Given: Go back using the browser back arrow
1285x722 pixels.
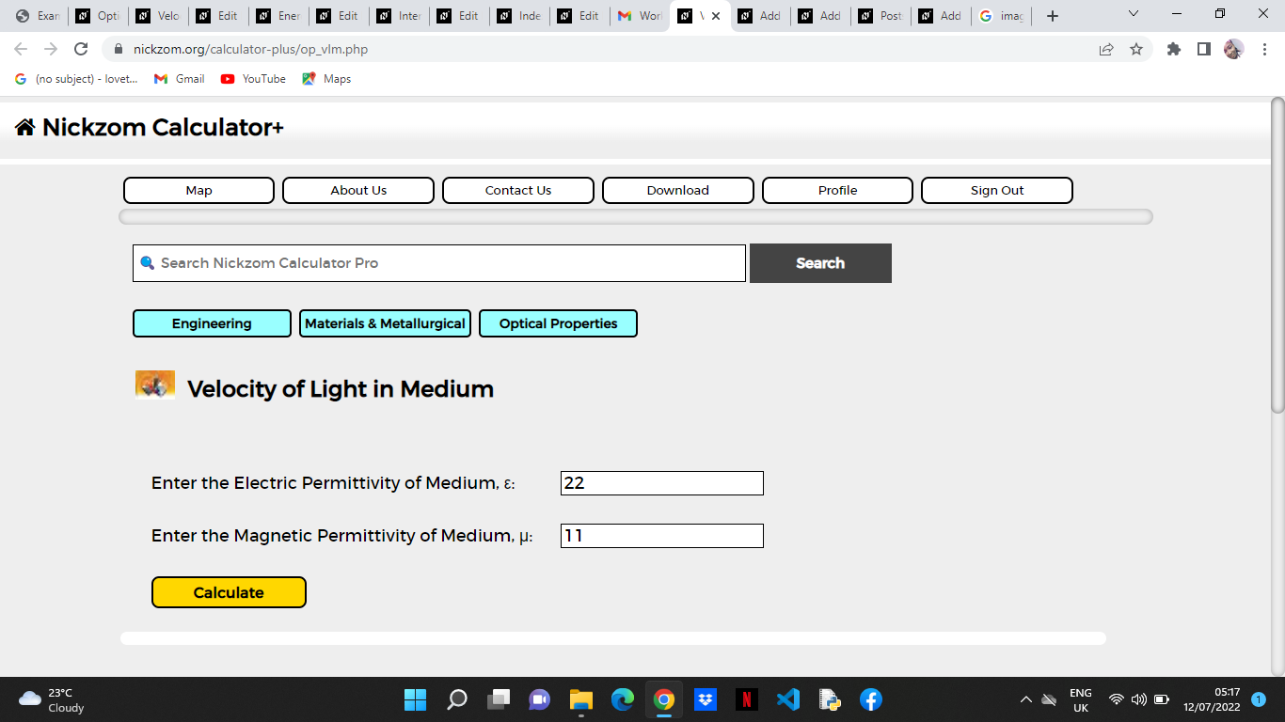Looking at the screenshot, I should click(21, 49).
